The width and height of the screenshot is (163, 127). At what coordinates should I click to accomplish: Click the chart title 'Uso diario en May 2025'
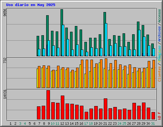(31, 5)
